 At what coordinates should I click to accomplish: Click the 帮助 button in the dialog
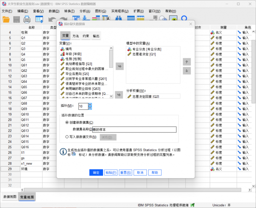coord(155,172)
